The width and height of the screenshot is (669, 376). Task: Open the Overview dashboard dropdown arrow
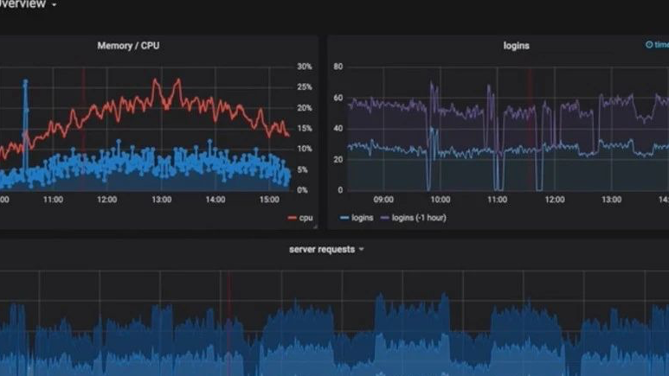click(55, 4)
